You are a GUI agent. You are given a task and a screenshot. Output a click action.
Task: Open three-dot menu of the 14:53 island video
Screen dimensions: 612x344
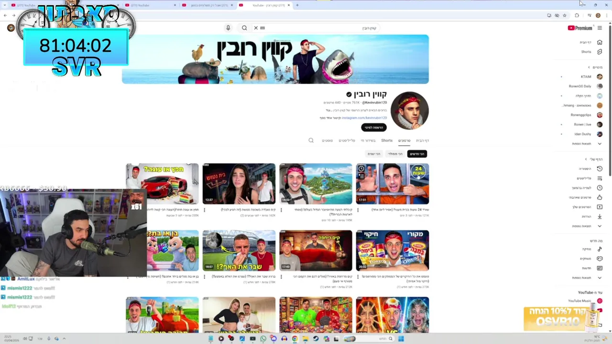(x=281, y=210)
